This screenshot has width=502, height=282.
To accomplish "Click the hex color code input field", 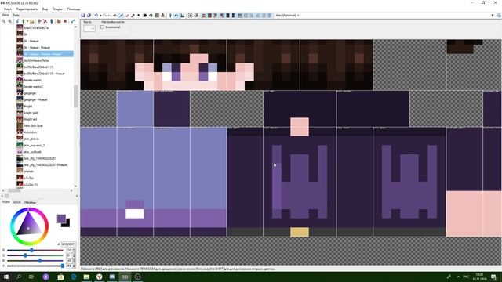I will [x=68, y=244].
